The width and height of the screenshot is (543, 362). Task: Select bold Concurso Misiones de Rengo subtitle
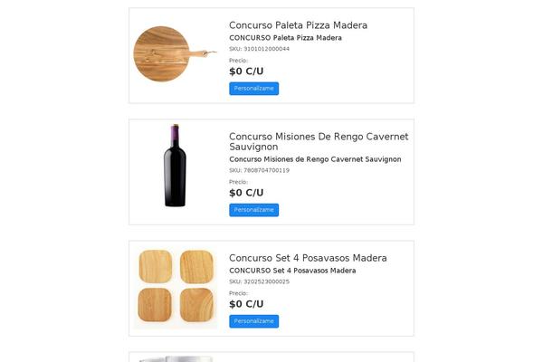click(x=315, y=159)
